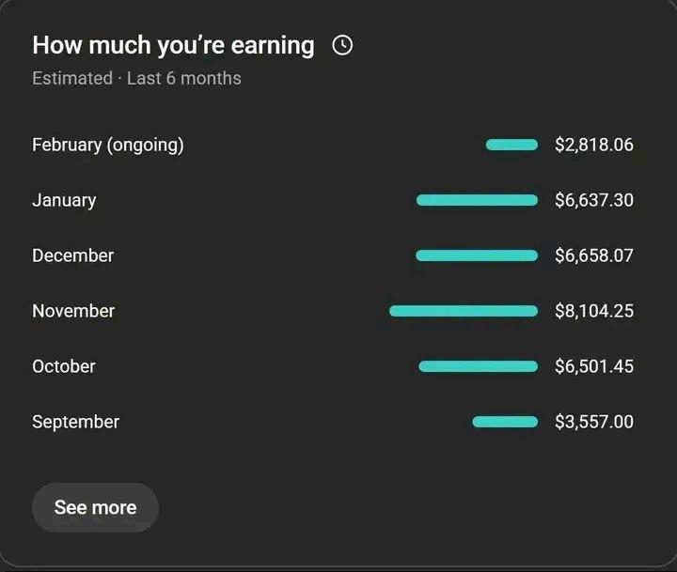Select the February (ongoing) row label
Viewport: 677px width, 572px height.
108,145
